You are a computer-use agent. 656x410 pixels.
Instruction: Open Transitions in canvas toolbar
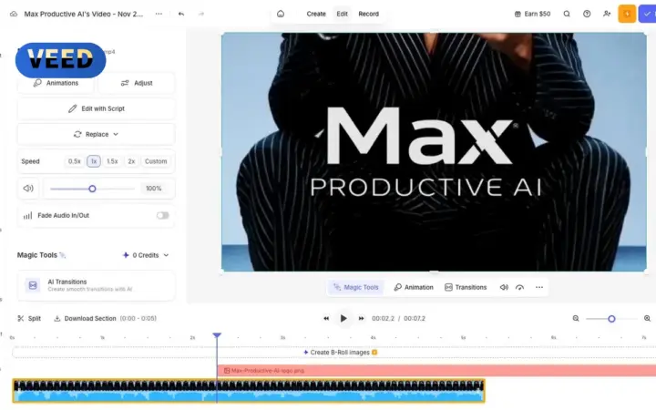(x=466, y=287)
